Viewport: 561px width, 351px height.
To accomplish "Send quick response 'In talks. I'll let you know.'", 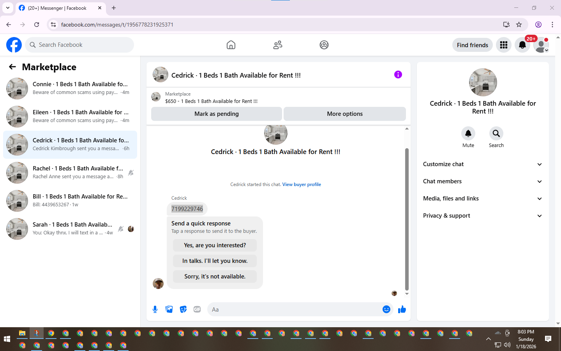I will [215, 261].
